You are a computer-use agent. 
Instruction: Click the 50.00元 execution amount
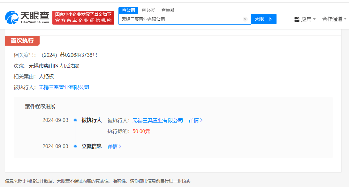141,131
